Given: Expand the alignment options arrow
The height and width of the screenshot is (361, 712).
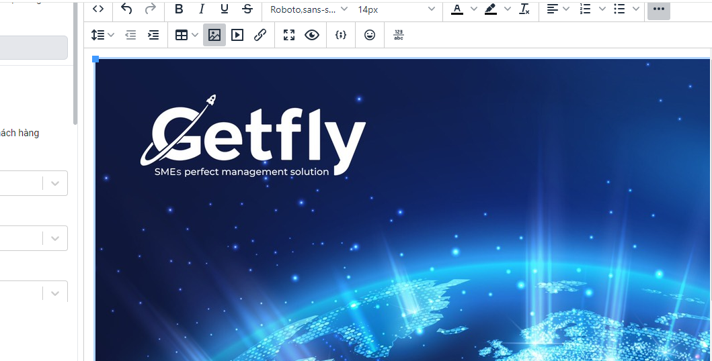Looking at the screenshot, I should [x=566, y=9].
